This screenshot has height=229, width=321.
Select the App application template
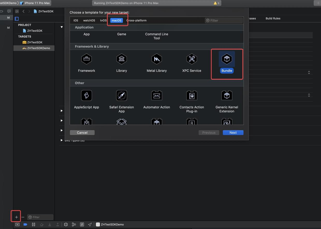[x=86, y=34]
